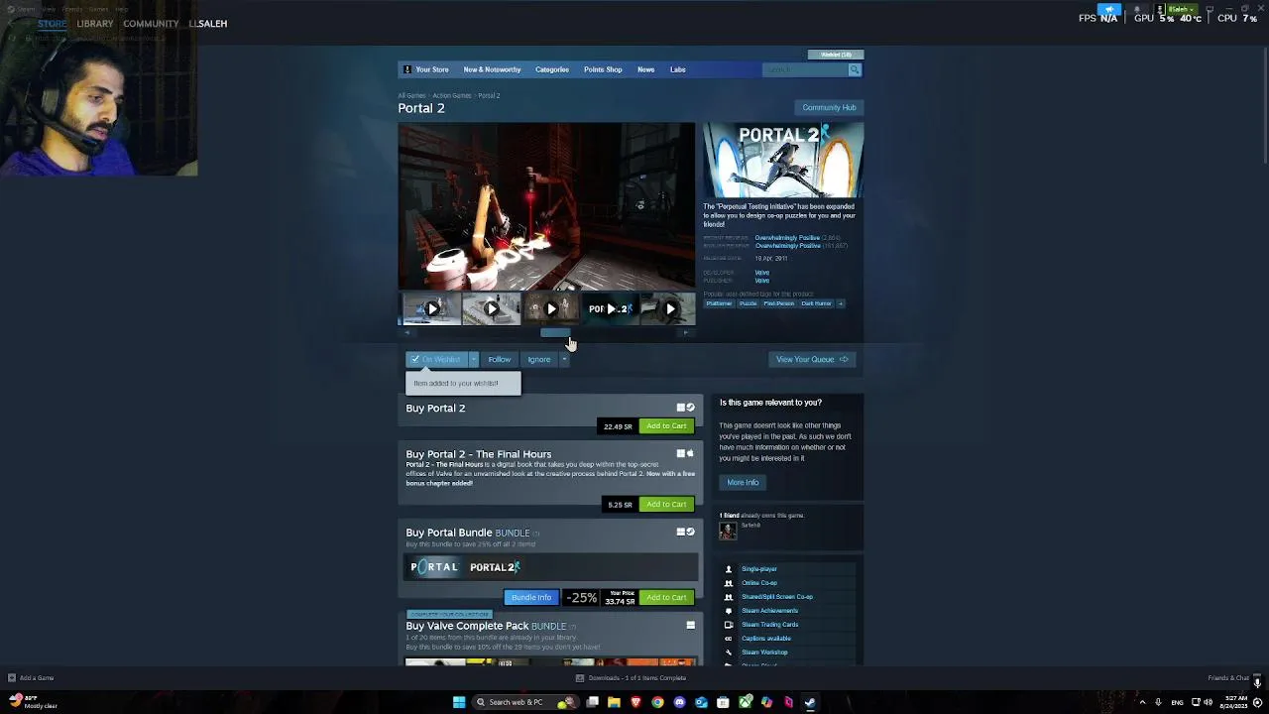Image resolution: width=1269 pixels, height=714 pixels.
Task: Open the Dark Humor tag
Action: click(816, 303)
